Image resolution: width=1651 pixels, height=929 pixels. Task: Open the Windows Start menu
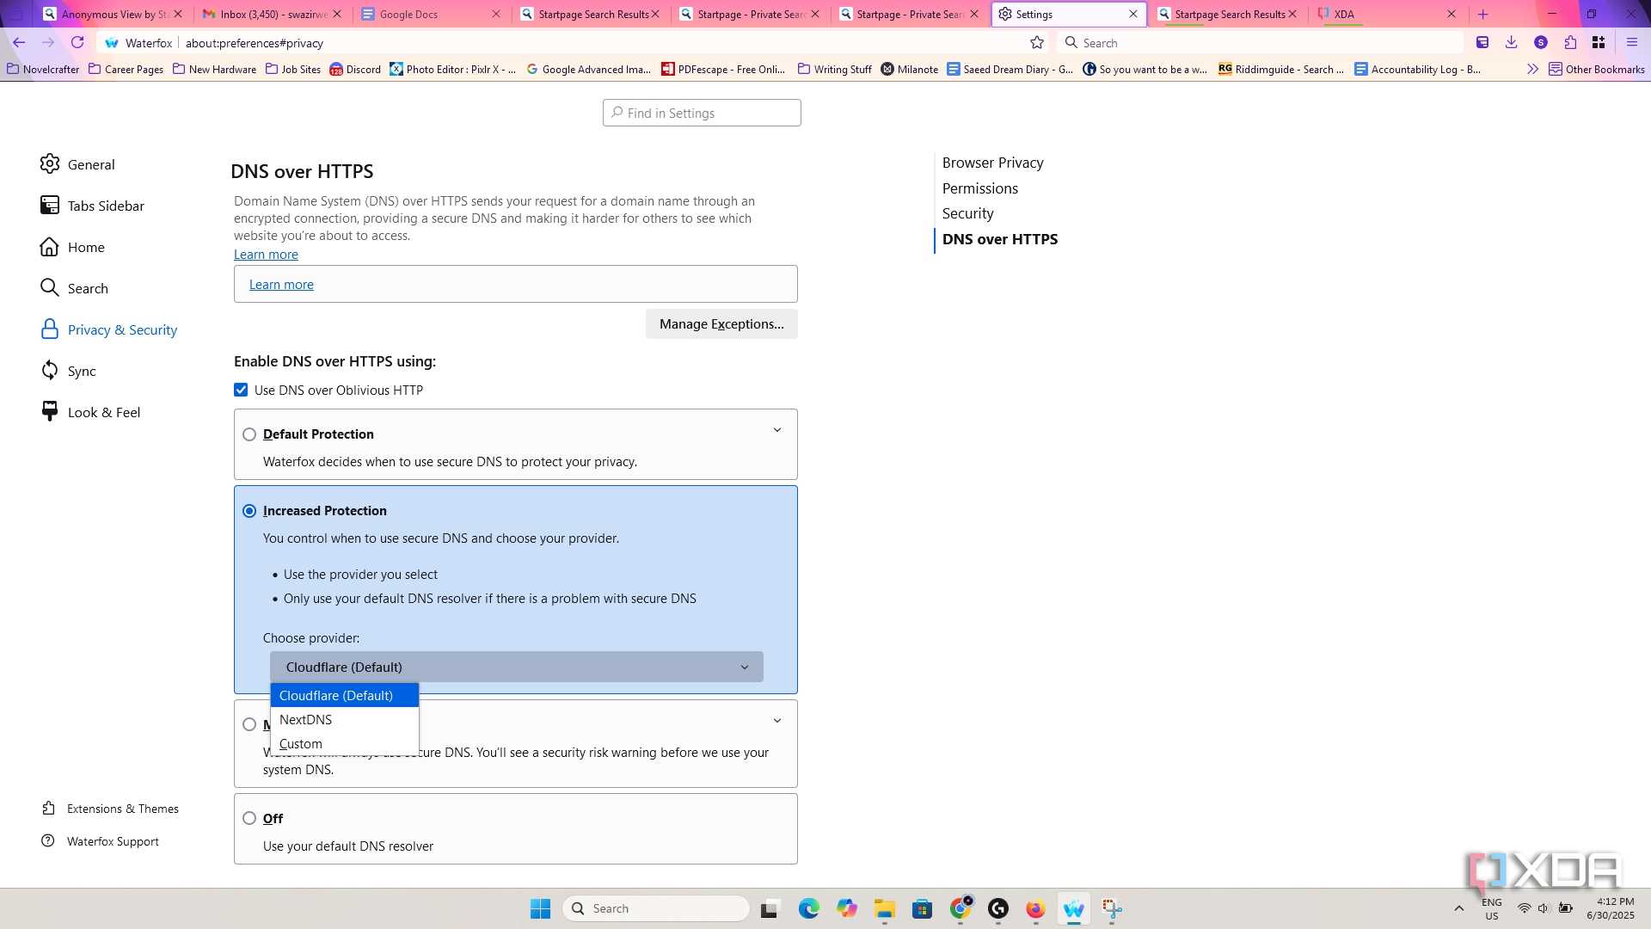[x=540, y=908]
